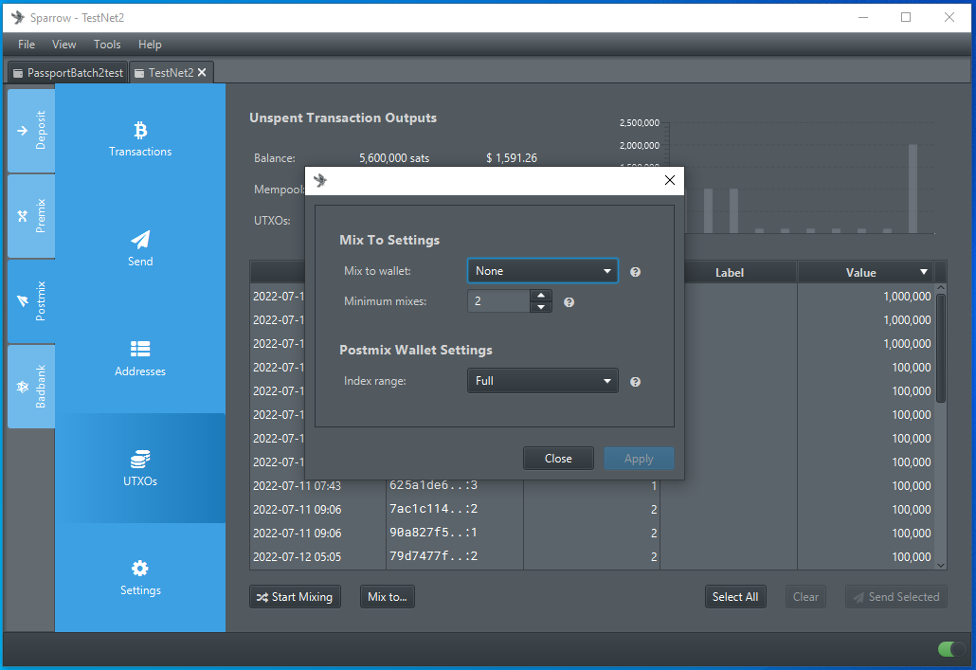Select the UTXO row 79d7477f..:2
This screenshot has width=976, height=670.
click(592, 556)
